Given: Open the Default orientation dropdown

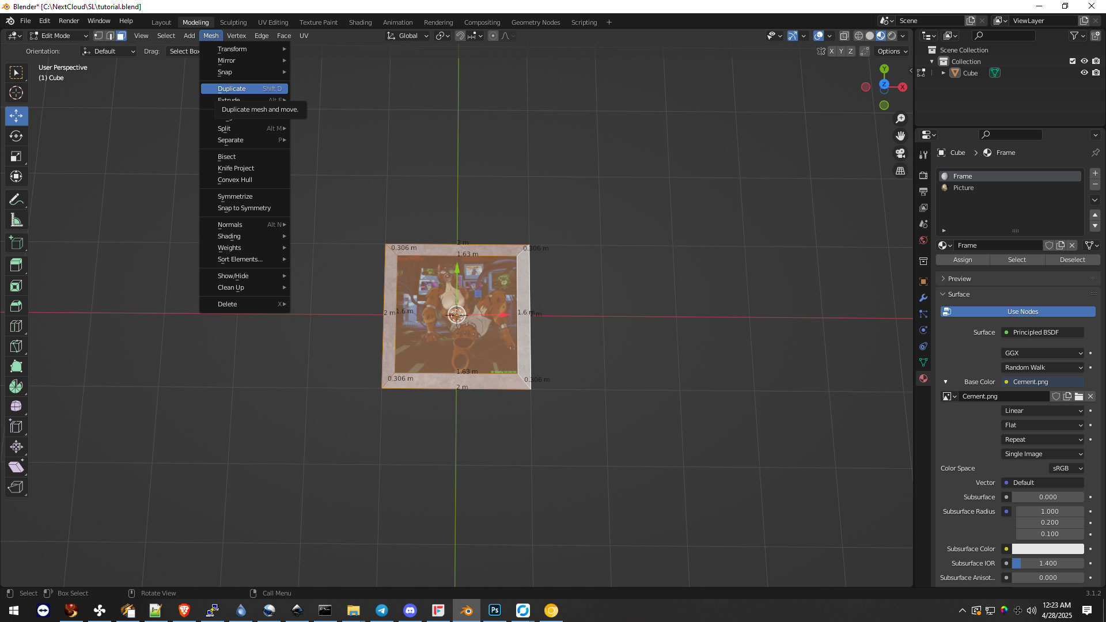Looking at the screenshot, I should [108, 51].
